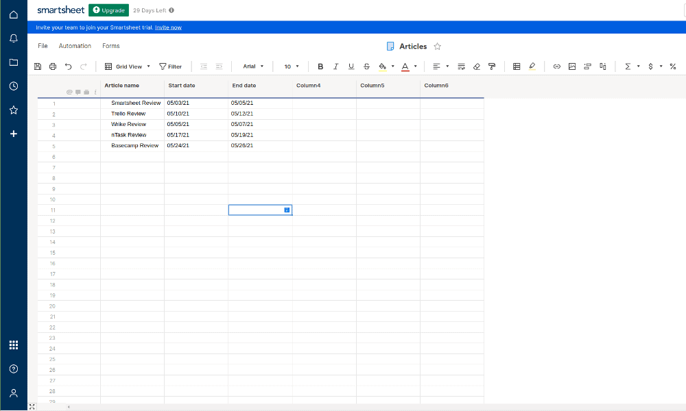Expand the Grid View dropdown
Screen dimensions: 686x411
128,66
